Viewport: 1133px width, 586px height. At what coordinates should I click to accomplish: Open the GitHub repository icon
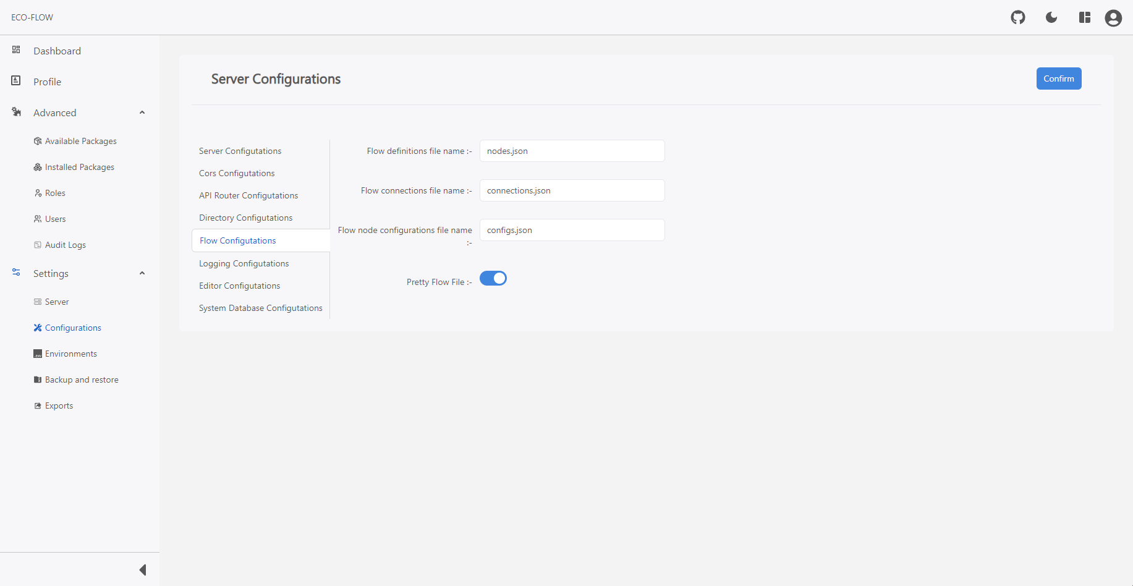pos(1018,17)
